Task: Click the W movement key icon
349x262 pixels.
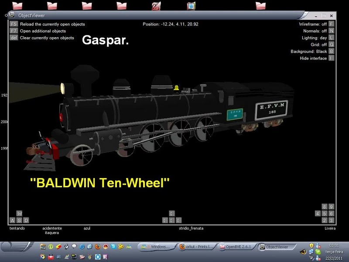Action: tap(19, 214)
